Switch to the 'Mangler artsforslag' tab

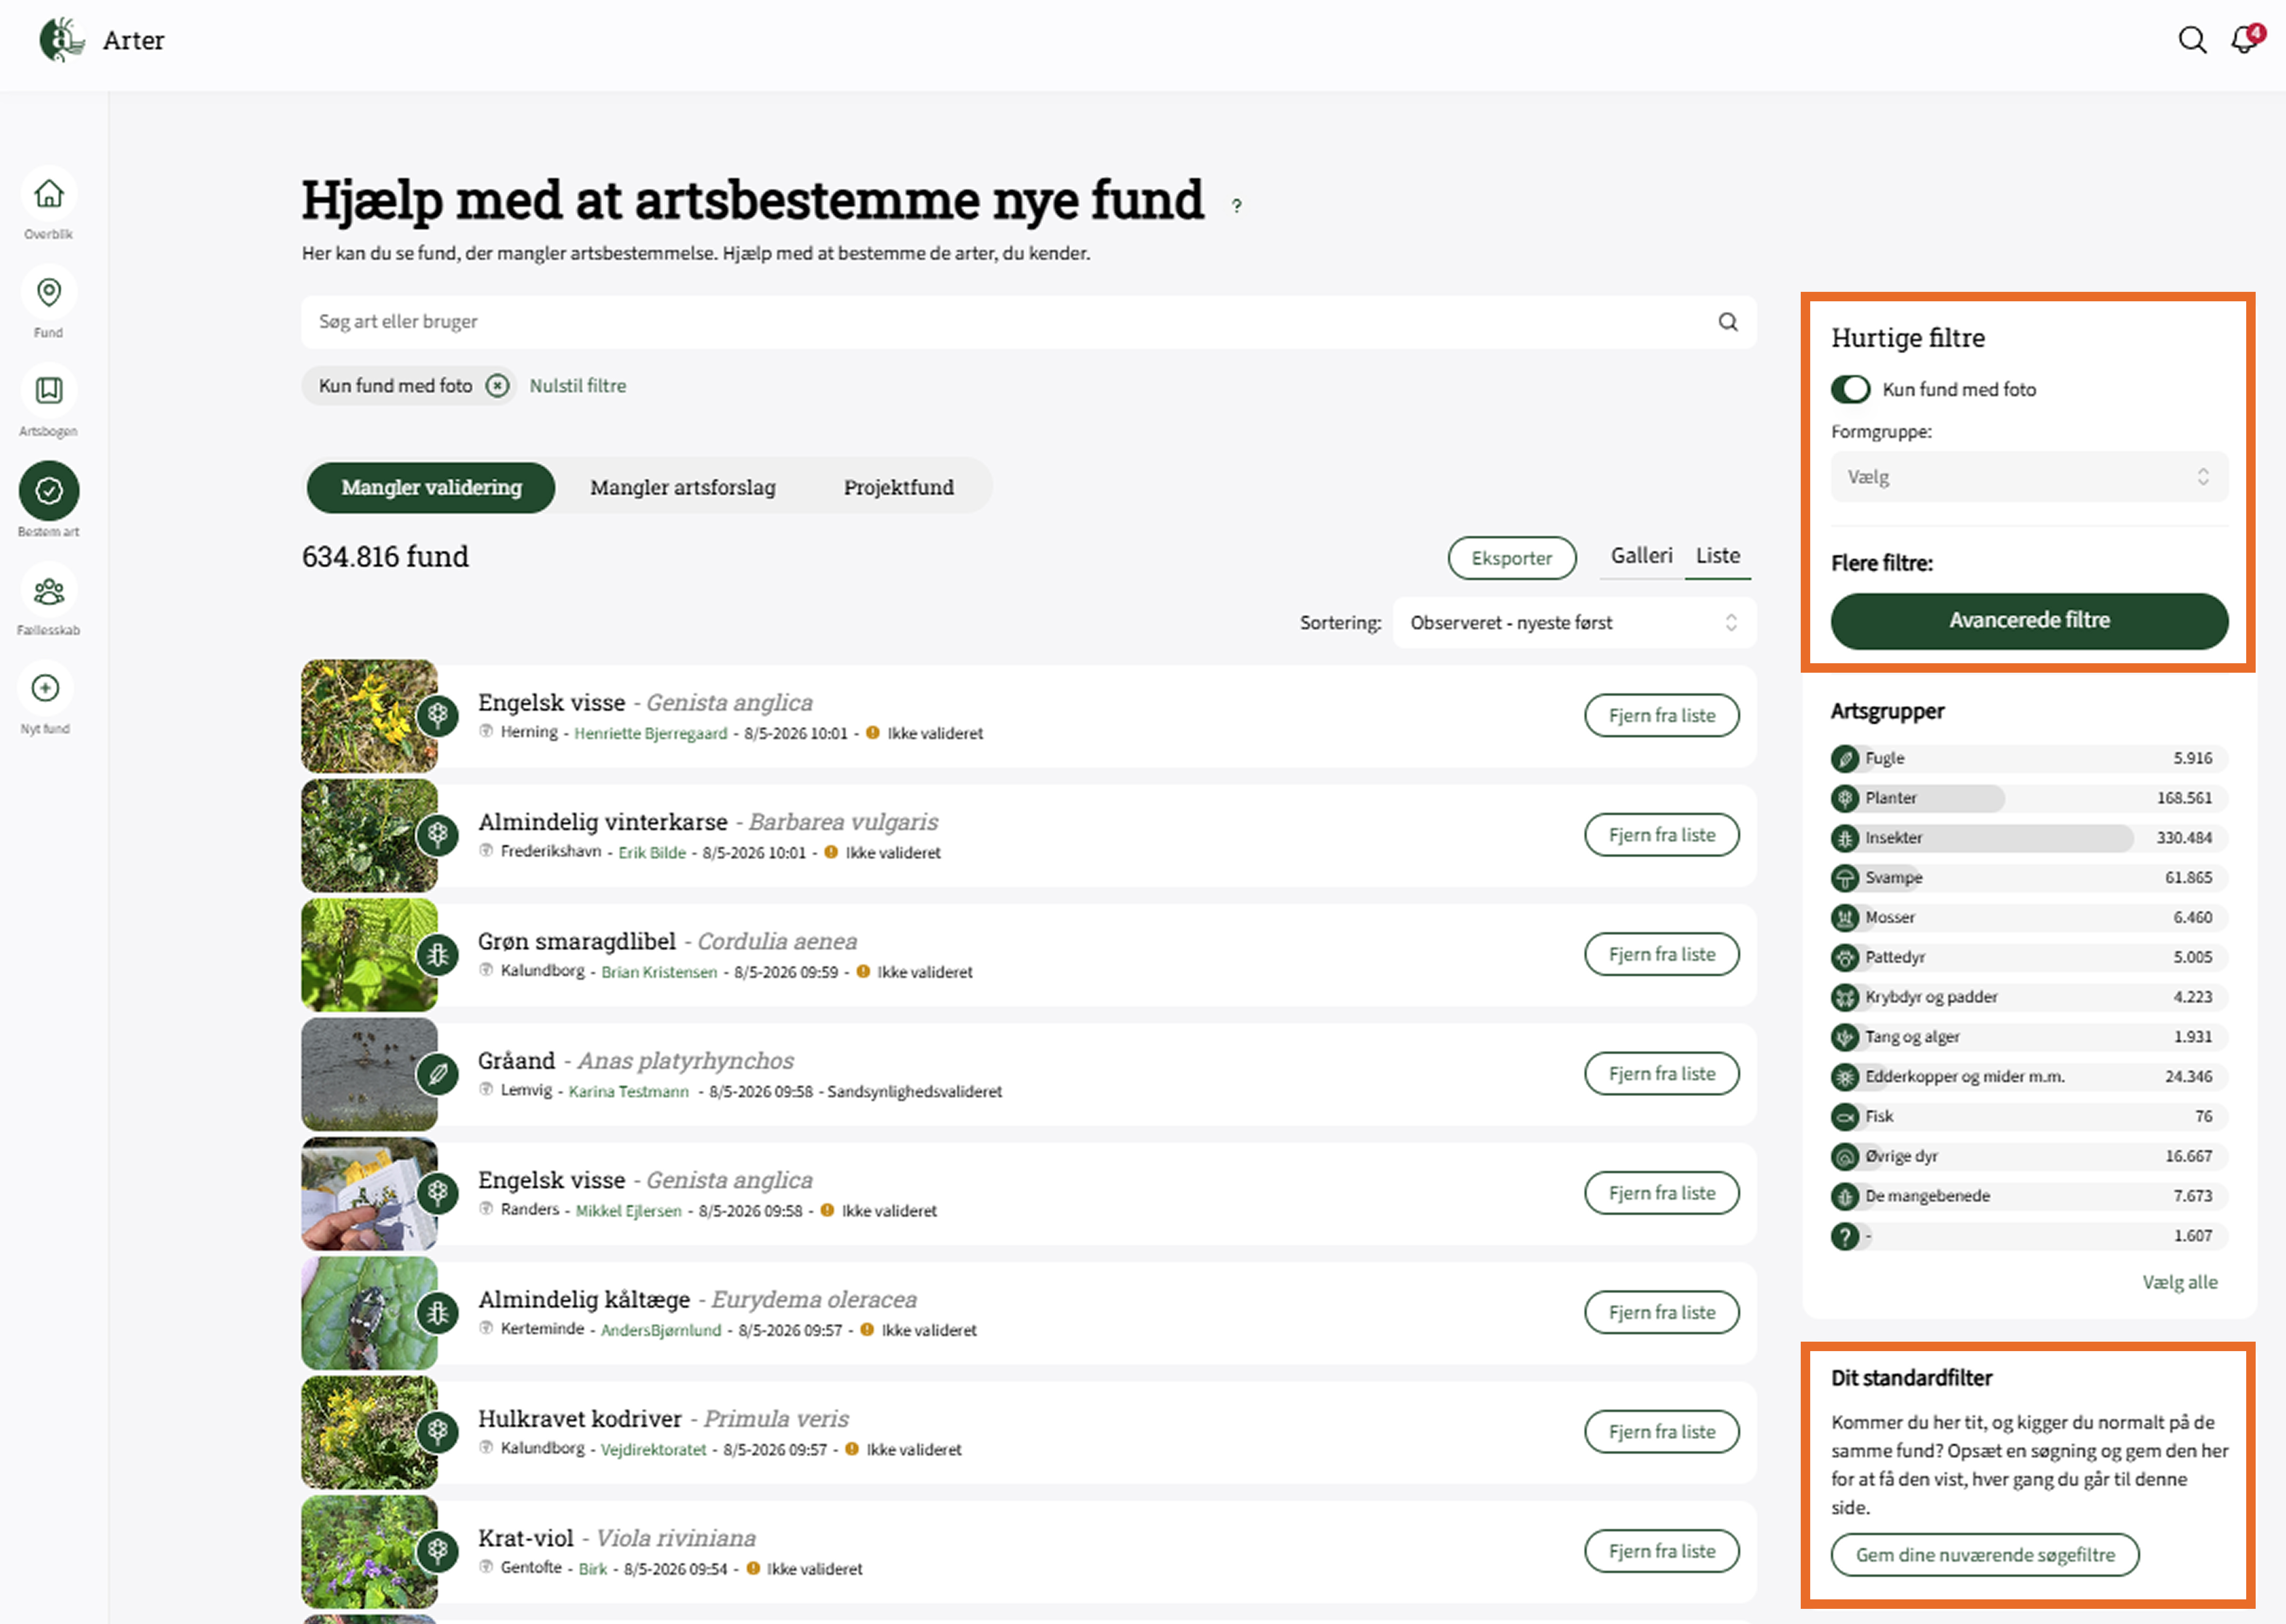(x=683, y=488)
